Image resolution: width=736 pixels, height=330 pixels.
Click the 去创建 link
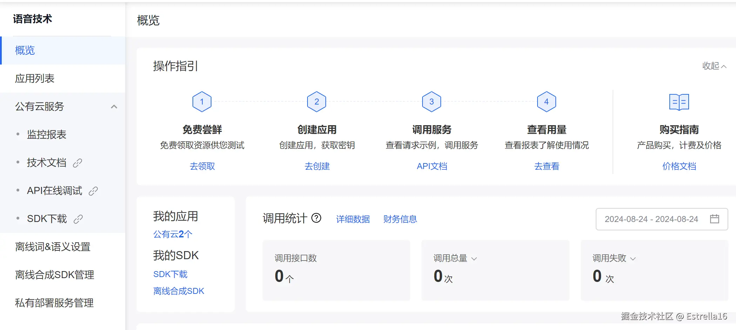pos(317,166)
